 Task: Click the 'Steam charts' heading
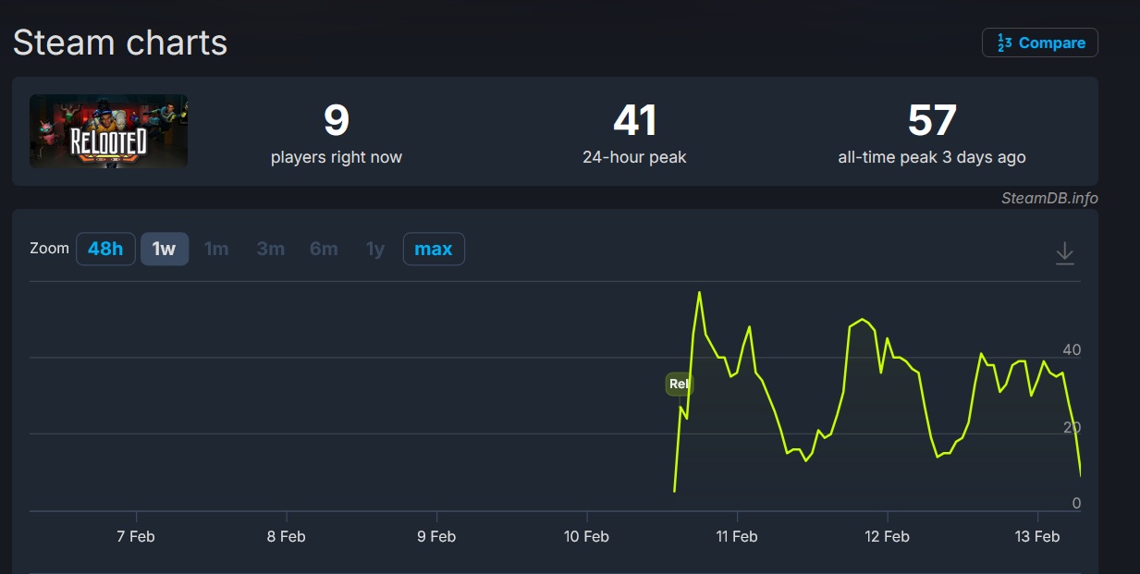tap(120, 43)
